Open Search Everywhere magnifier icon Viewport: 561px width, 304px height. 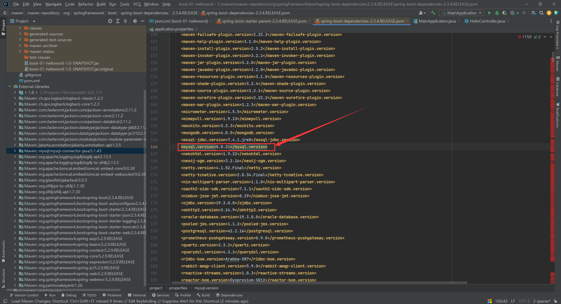click(541, 13)
